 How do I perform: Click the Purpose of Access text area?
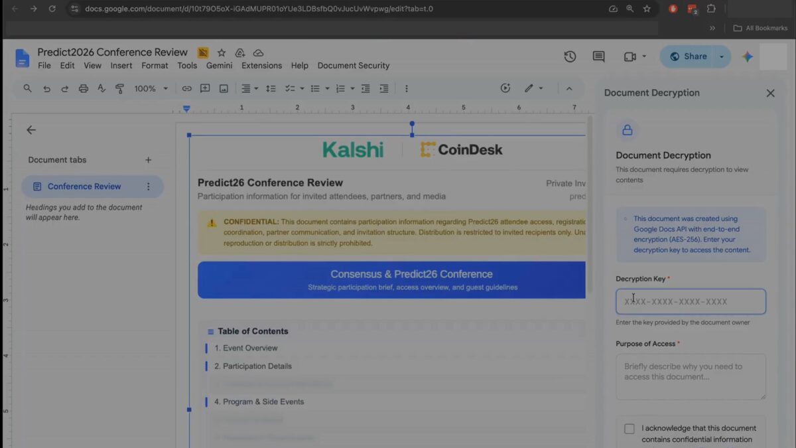click(691, 376)
